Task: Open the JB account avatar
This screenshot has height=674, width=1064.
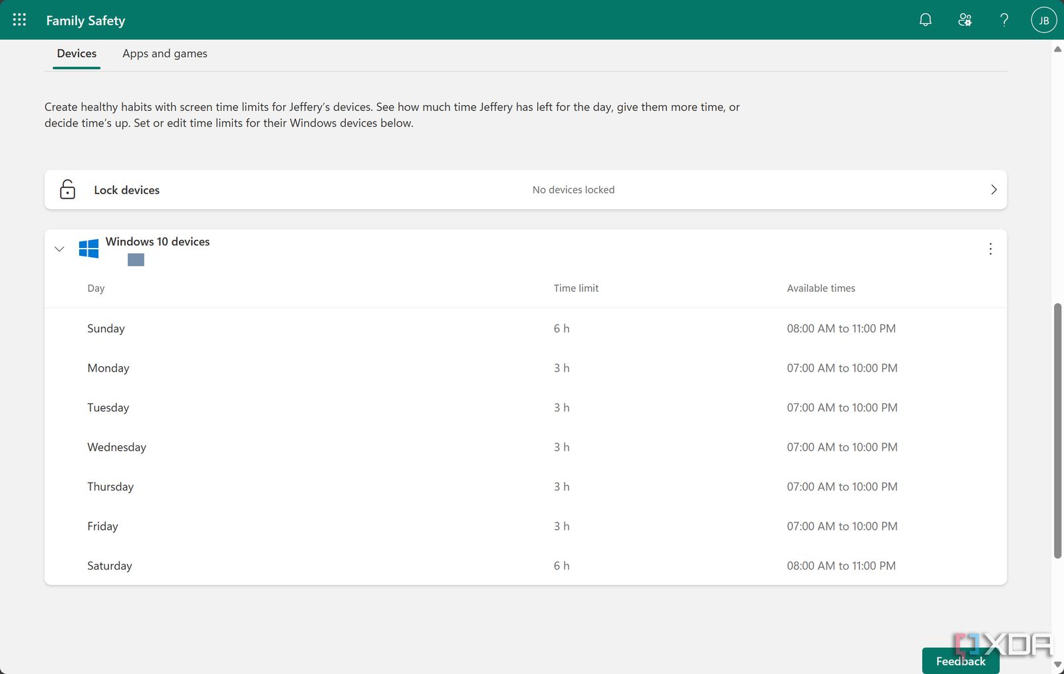Action: coord(1043,20)
